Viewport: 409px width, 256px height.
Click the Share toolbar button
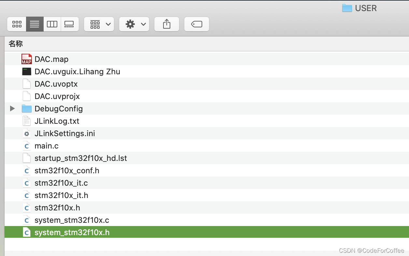(x=167, y=24)
